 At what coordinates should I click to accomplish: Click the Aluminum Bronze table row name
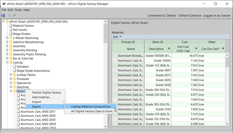(131, 56)
